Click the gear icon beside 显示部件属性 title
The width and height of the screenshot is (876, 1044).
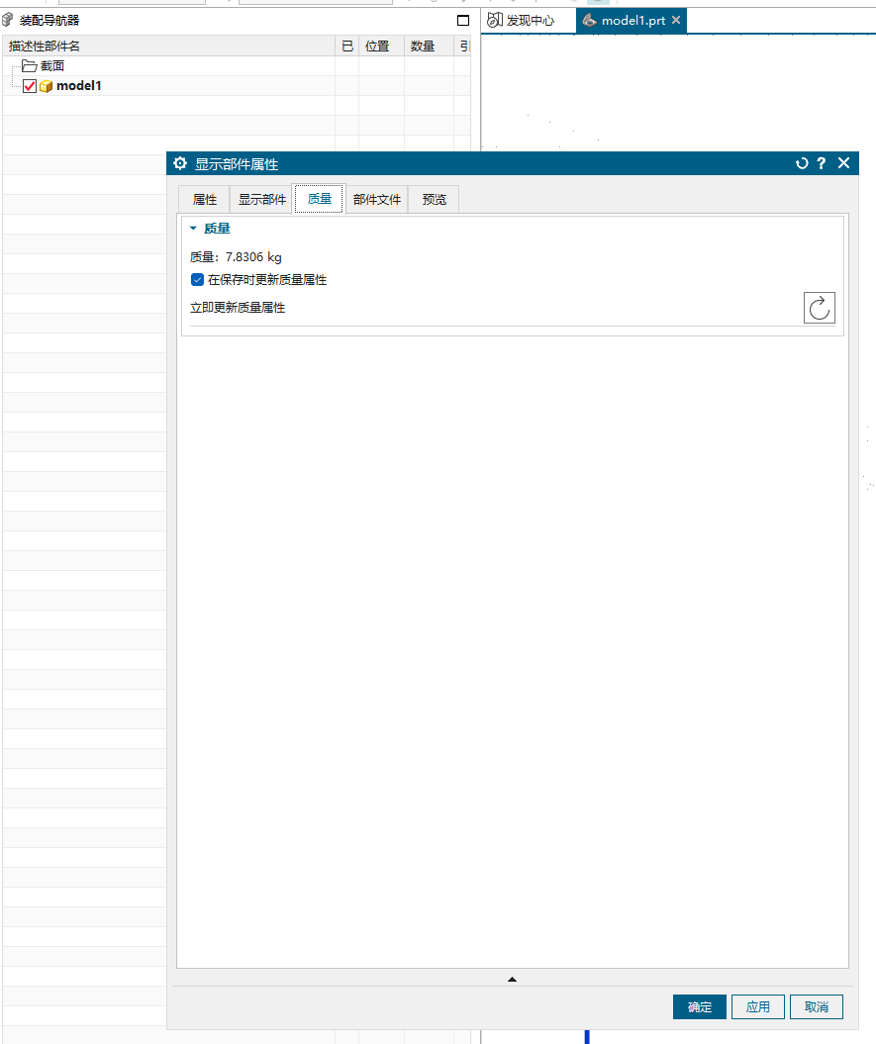tap(180, 163)
